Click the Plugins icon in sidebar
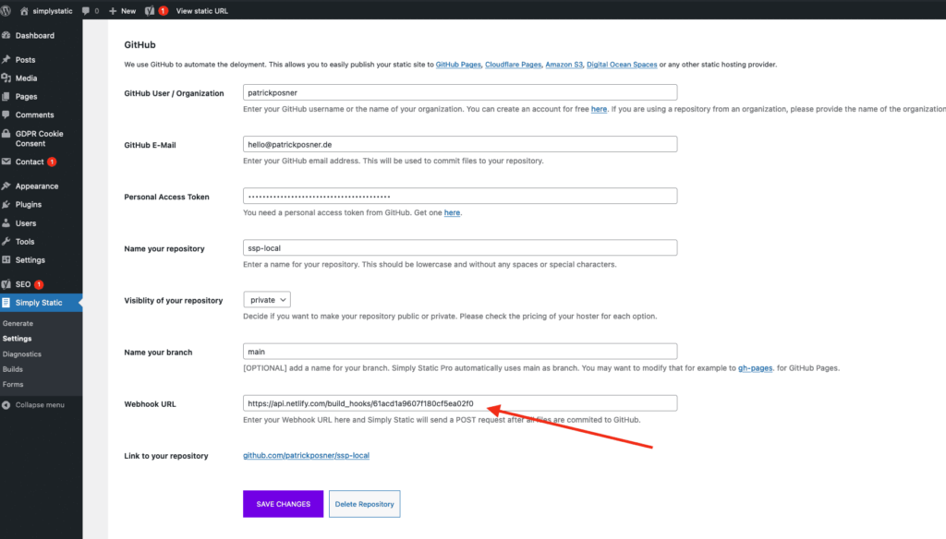This screenshot has height=539, width=946. click(x=6, y=204)
